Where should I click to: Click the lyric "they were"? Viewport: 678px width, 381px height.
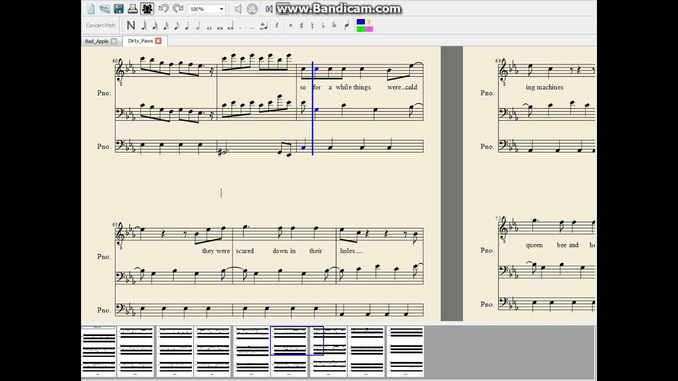(x=216, y=251)
